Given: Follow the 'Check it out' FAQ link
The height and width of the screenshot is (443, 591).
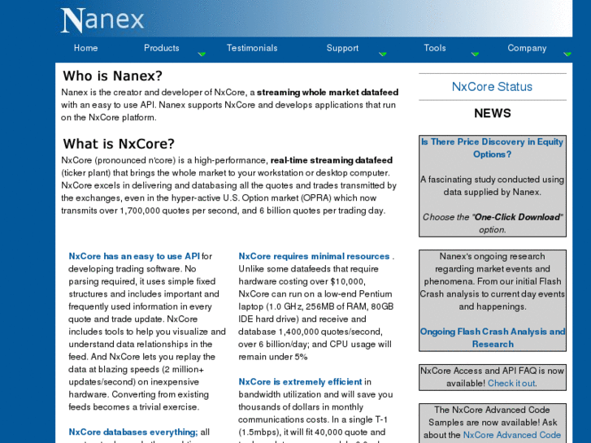Looking at the screenshot, I should [x=511, y=383].
